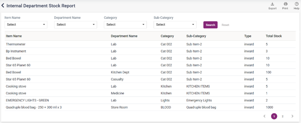
Task: Select page 1 in pagination
Action: click(274, 116)
